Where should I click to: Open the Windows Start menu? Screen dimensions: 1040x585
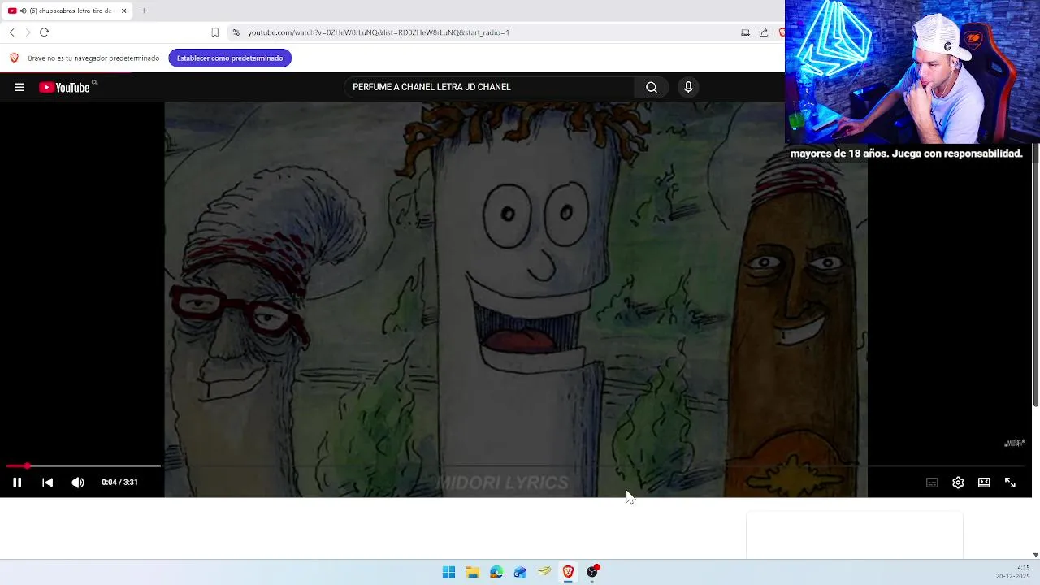(x=448, y=572)
